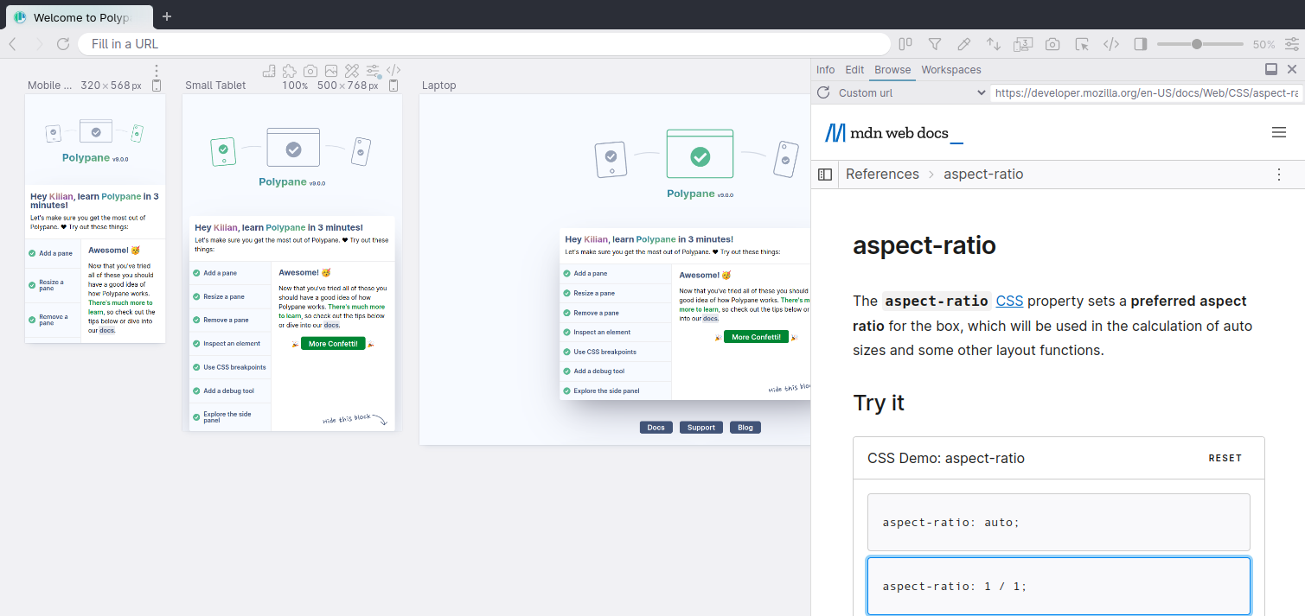Click the 50% zoom value

pos(1263,44)
